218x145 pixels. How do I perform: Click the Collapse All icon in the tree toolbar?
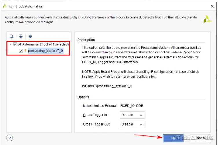pyautogui.click(x=21, y=36)
